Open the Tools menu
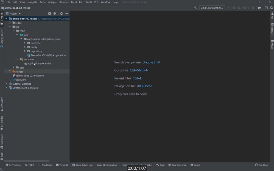The width and height of the screenshot is (274, 171). pos(89,2)
